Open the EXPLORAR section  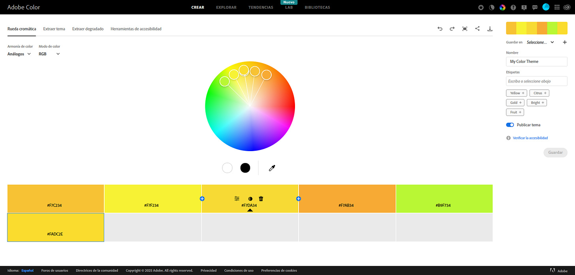point(226,7)
